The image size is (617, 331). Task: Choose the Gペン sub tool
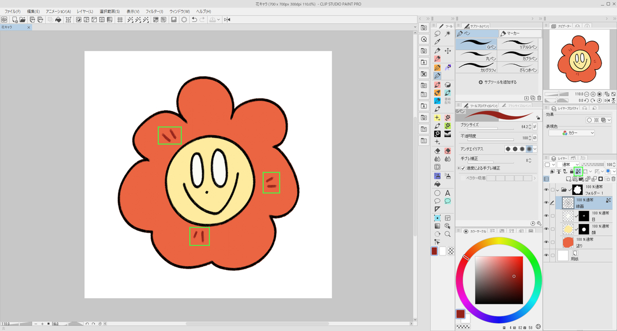pos(477,44)
